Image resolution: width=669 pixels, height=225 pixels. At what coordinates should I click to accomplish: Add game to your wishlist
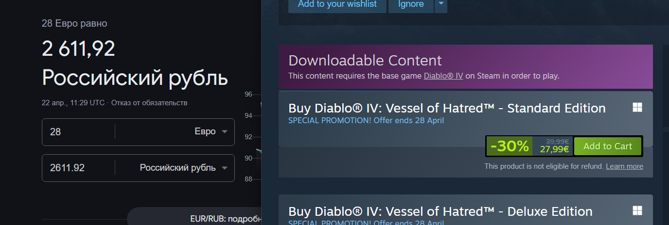pyautogui.click(x=337, y=4)
